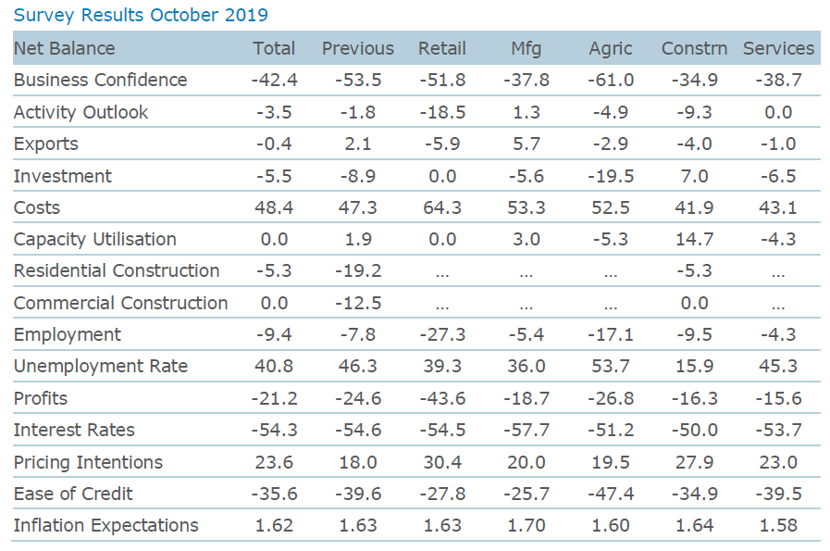Image resolution: width=830 pixels, height=551 pixels.
Task: Click the Costs value for Retail, 64.3
Action: [442, 207]
